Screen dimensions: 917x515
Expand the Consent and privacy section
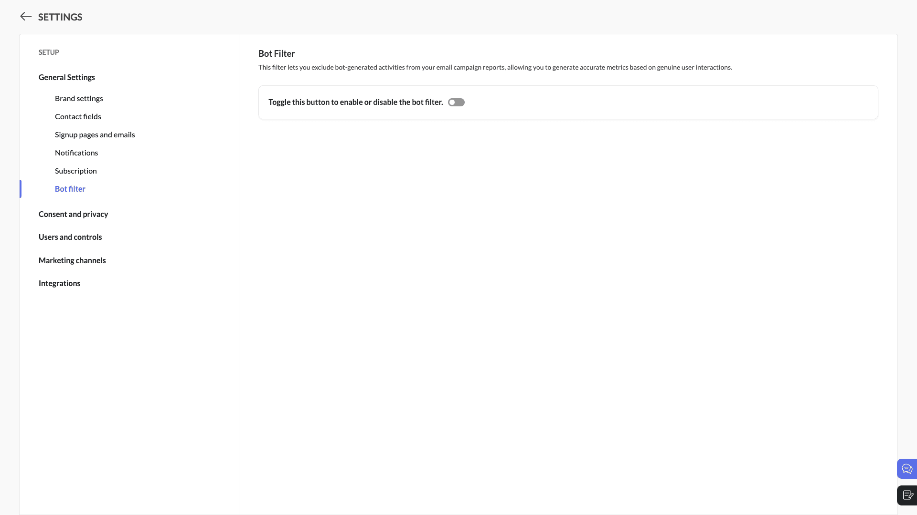coord(73,214)
